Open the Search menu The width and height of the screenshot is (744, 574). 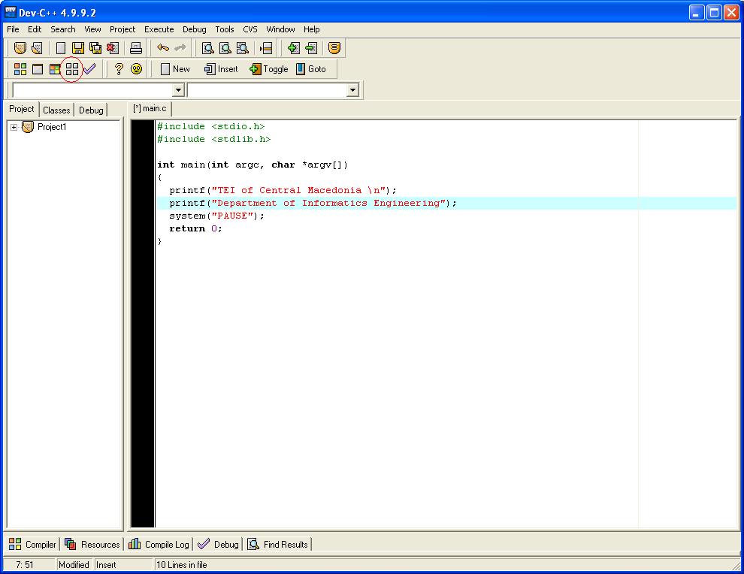coord(63,29)
